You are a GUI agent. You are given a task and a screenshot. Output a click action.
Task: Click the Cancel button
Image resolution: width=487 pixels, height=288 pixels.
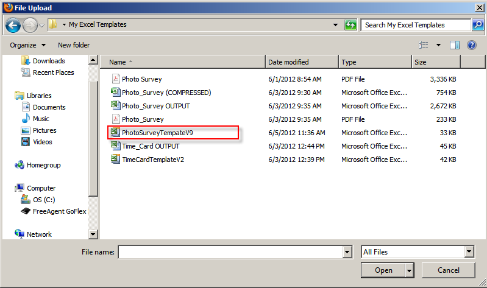pyautogui.click(x=448, y=270)
